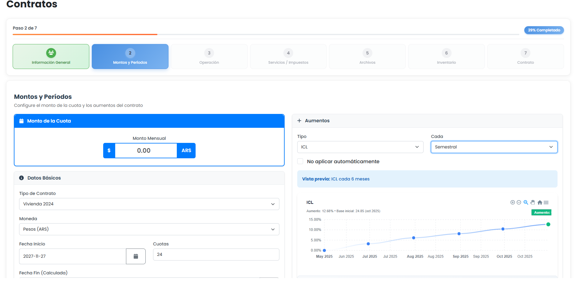This screenshot has height=283, width=584.
Task: Reset the ICL chart view with home icon
Action: pos(540,202)
